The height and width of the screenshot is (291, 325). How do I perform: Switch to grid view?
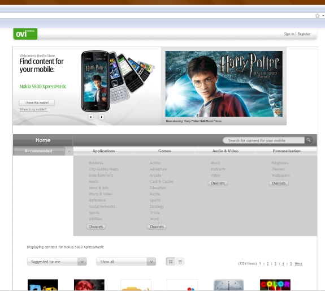pyautogui.click(x=171, y=262)
